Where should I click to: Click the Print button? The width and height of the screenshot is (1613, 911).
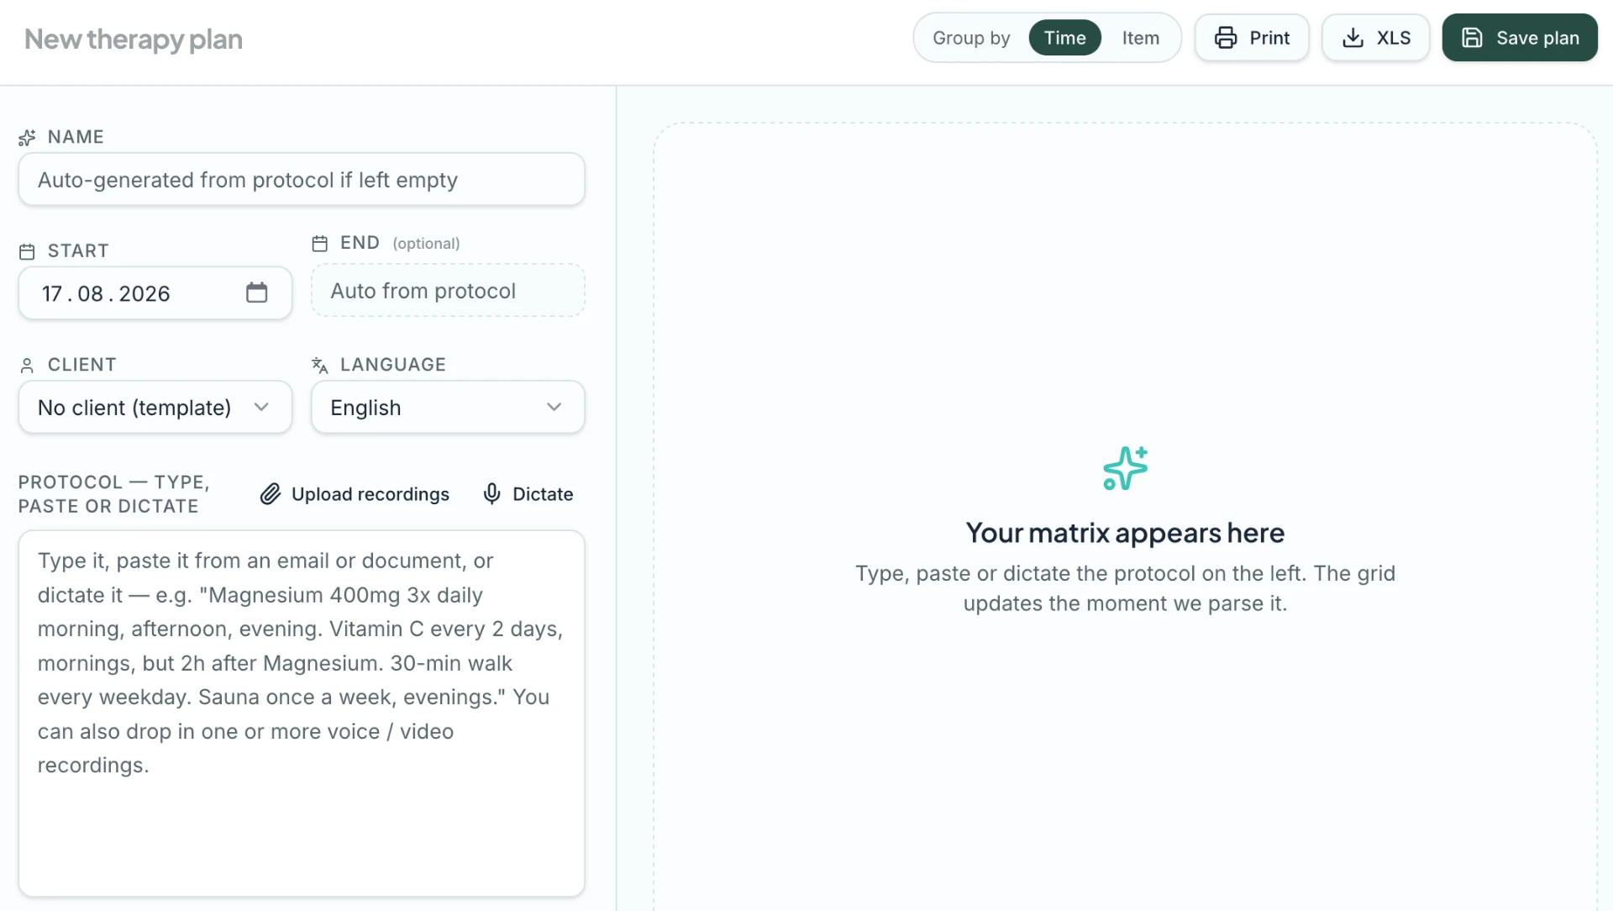coord(1252,38)
